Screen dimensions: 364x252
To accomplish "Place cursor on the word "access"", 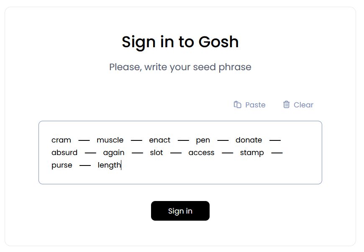I will (201, 153).
